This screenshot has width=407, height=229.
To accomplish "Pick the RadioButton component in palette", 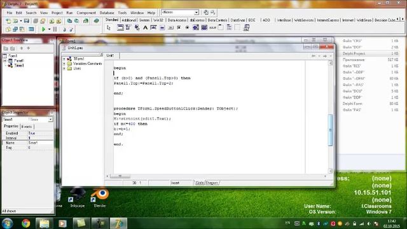I will (187, 27).
